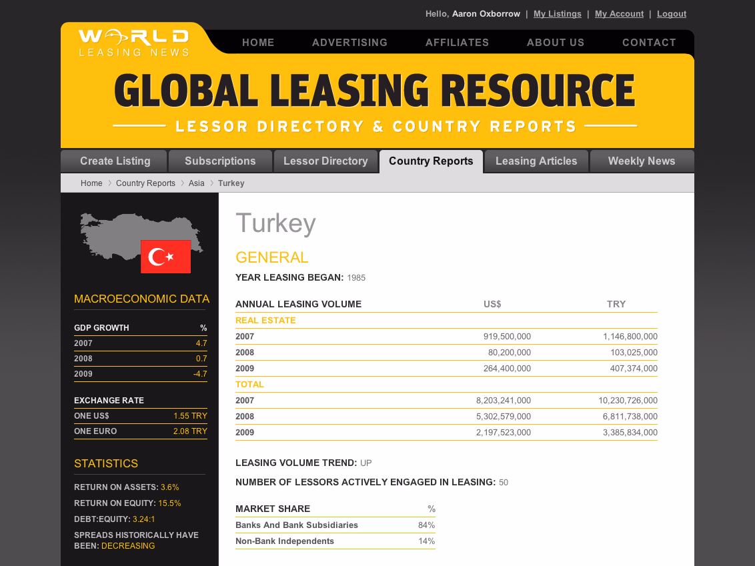
Task: Go to Country Reports in the breadcrumb
Action: pyautogui.click(x=145, y=183)
